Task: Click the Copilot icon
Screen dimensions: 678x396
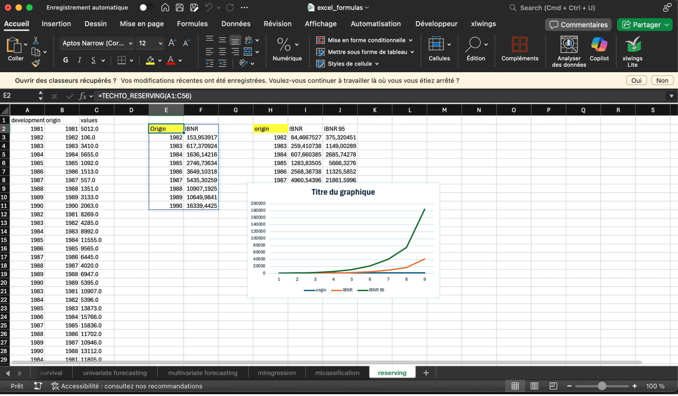Action: pyautogui.click(x=599, y=44)
